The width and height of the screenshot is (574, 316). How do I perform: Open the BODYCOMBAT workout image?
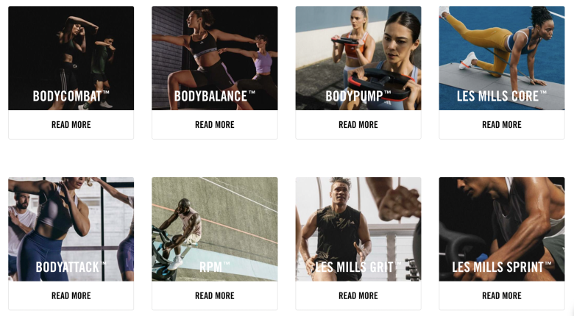pos(71,58)
